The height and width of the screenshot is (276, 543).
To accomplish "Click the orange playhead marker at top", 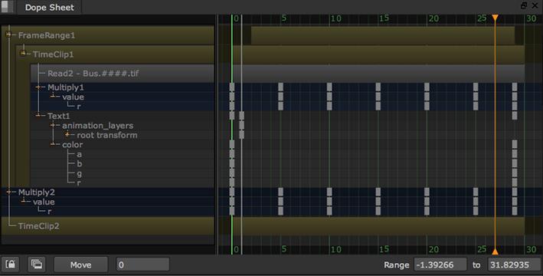I will point(496,18).
